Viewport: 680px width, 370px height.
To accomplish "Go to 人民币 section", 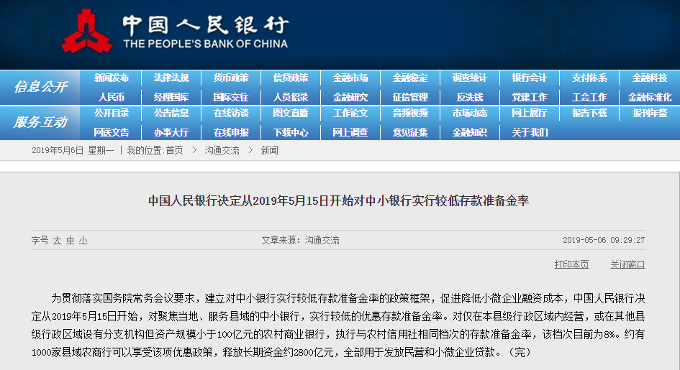I will tap(112, 97).
